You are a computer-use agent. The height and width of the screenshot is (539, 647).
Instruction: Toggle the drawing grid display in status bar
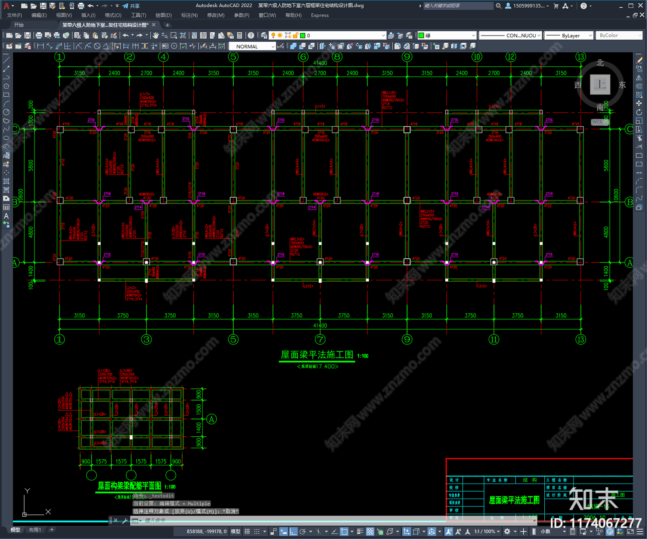point(247,531)
